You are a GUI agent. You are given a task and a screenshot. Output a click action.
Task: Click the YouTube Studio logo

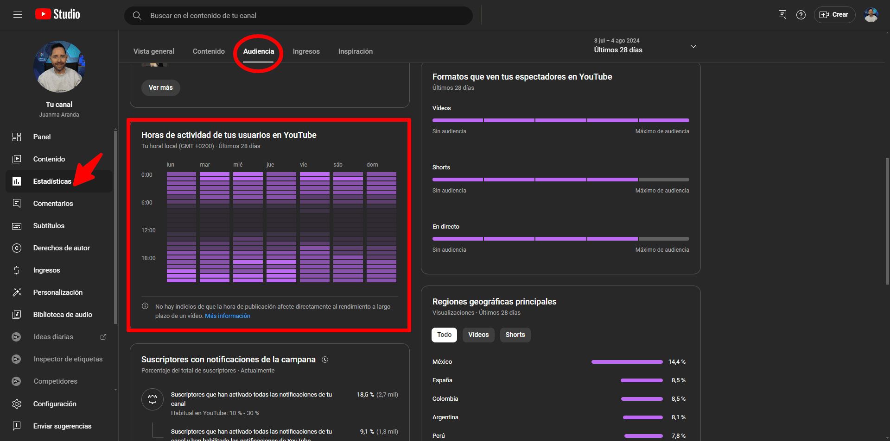(57, 14)
